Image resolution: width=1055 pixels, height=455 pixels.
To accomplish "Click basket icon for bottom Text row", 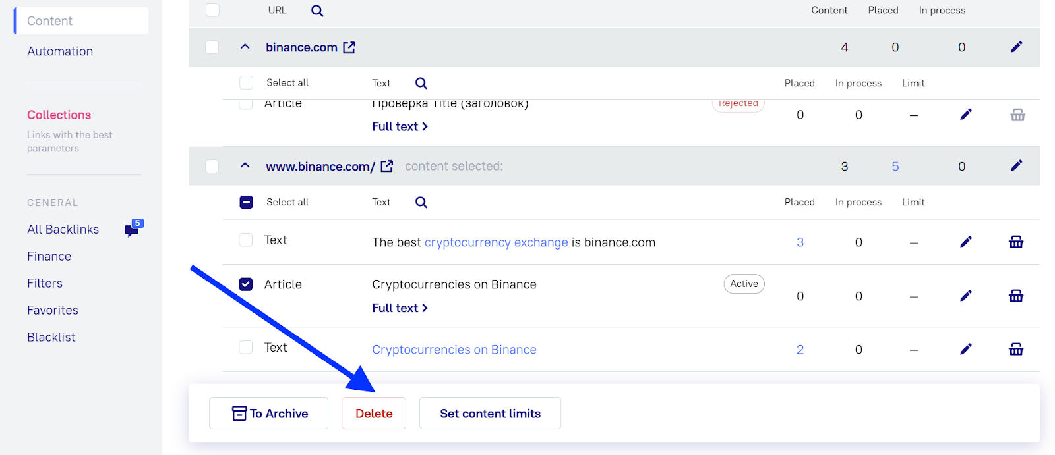I will 1016,349.
